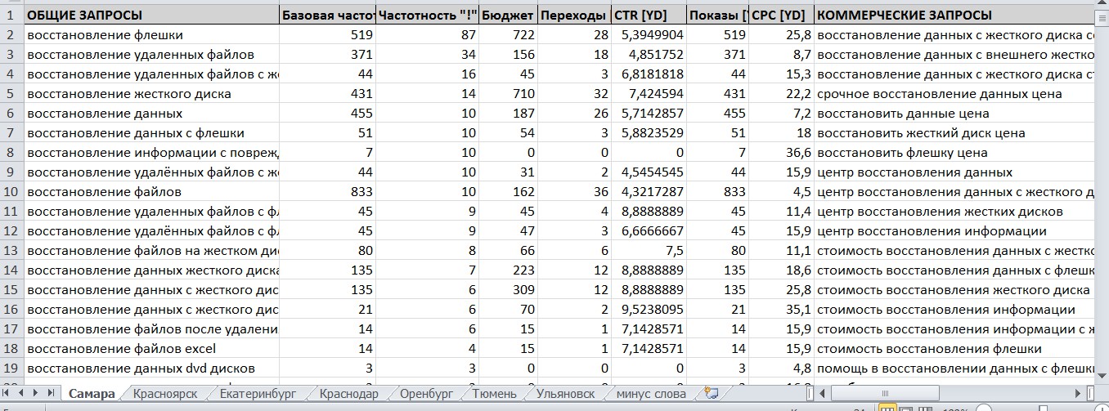1109x411 pixels.
Task: Select cell 'восстановление файлов' in row 10
Action: [x=151, y=191]
